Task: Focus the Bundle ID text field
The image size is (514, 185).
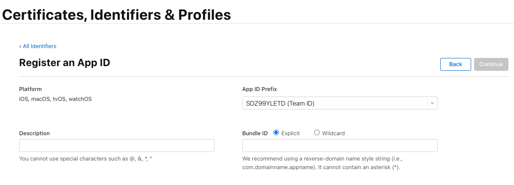Action: [x=340, y=146]
